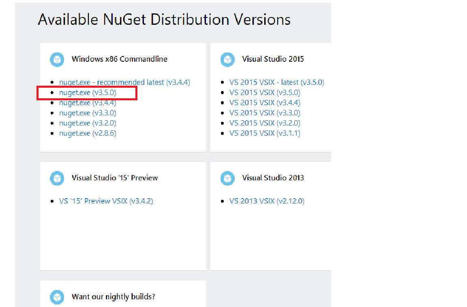Open VS 2015 VSIX (v3.3.0) link
Screen dimensions: 467x307
click(x=265, y=113)
